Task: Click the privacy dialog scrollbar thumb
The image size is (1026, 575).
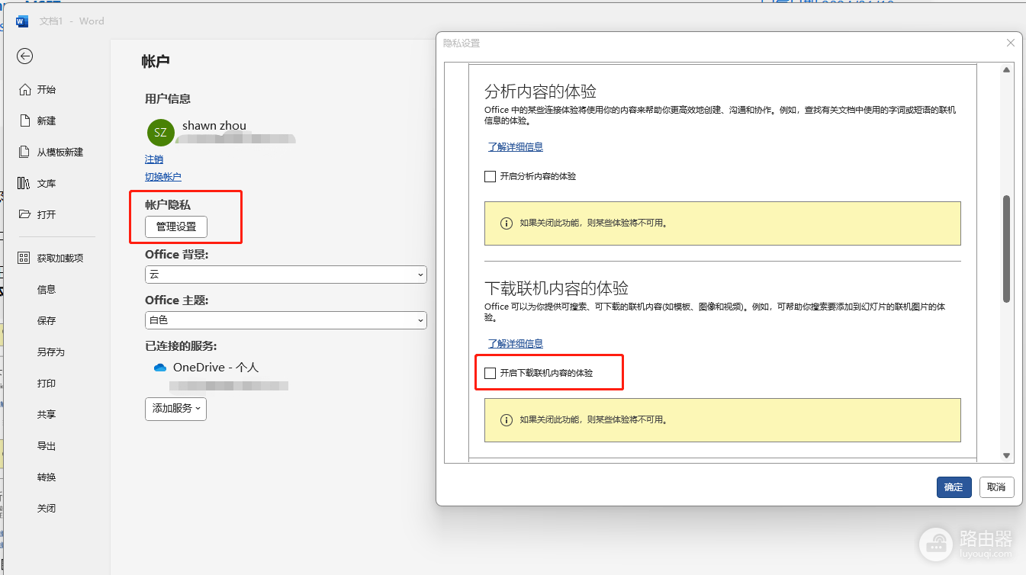Action: coord(1006,249)
